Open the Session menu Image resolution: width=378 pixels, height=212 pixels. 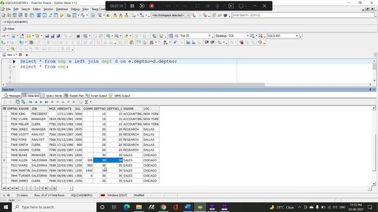pyautogui.click(x=48, y=9)
